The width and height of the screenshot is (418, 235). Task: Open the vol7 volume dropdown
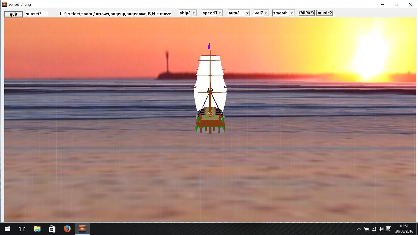click(261, 13)
